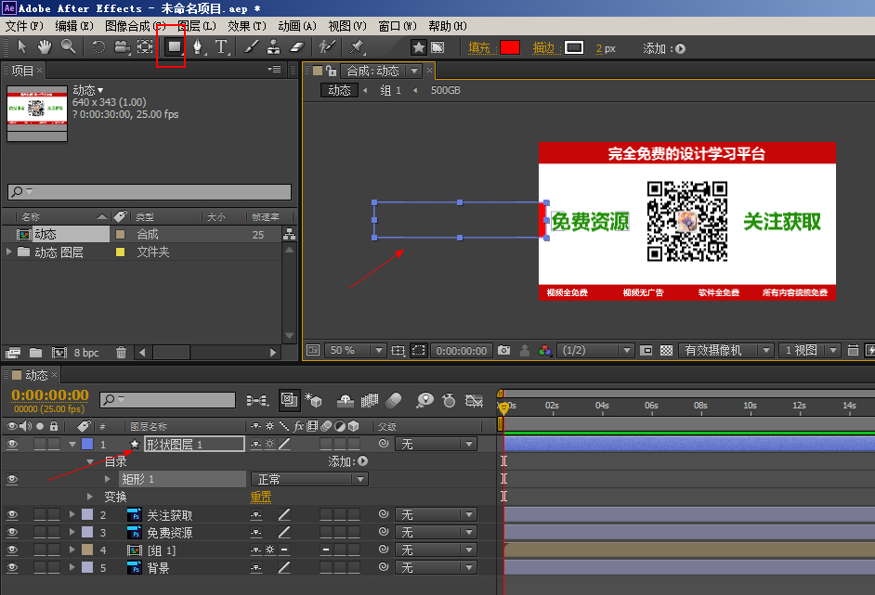Select the Pen tool

pos(198,47)
